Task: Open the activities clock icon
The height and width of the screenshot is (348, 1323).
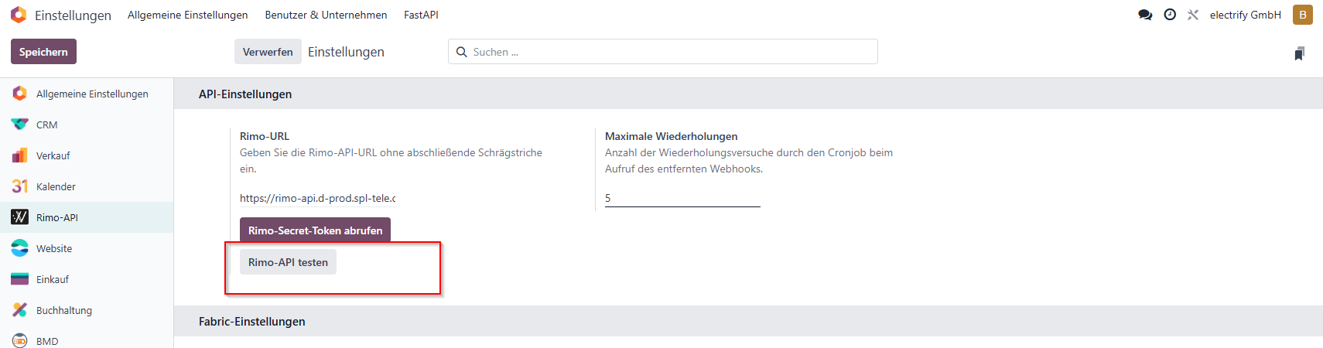Action: pos(1170,15)
